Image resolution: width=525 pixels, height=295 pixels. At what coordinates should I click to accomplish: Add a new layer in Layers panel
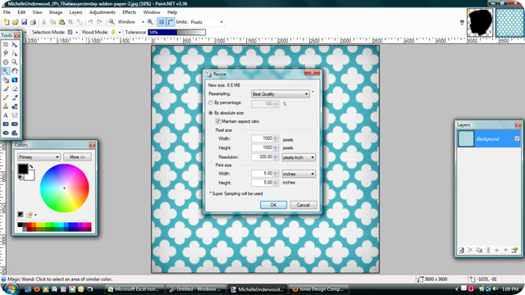(461, 250)
